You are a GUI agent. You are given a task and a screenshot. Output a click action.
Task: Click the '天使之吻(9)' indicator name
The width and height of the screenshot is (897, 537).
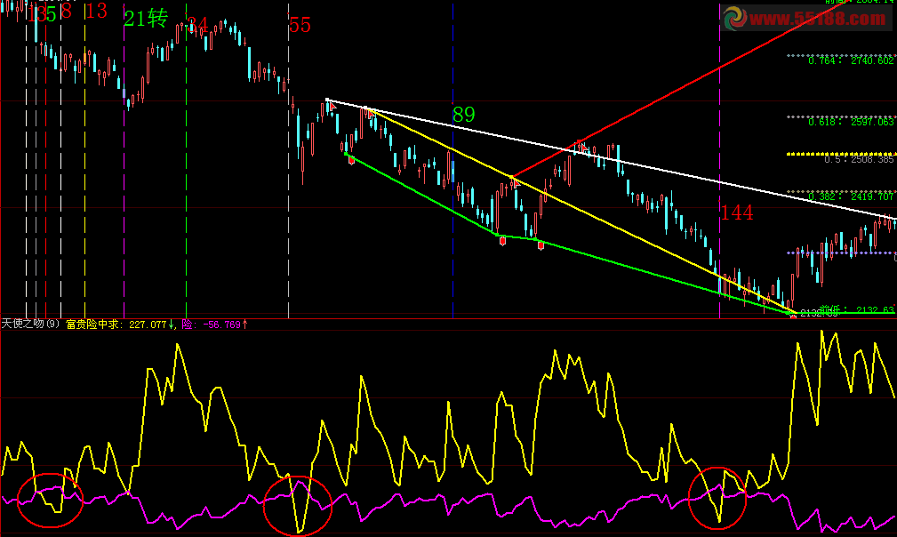(30, 325)
